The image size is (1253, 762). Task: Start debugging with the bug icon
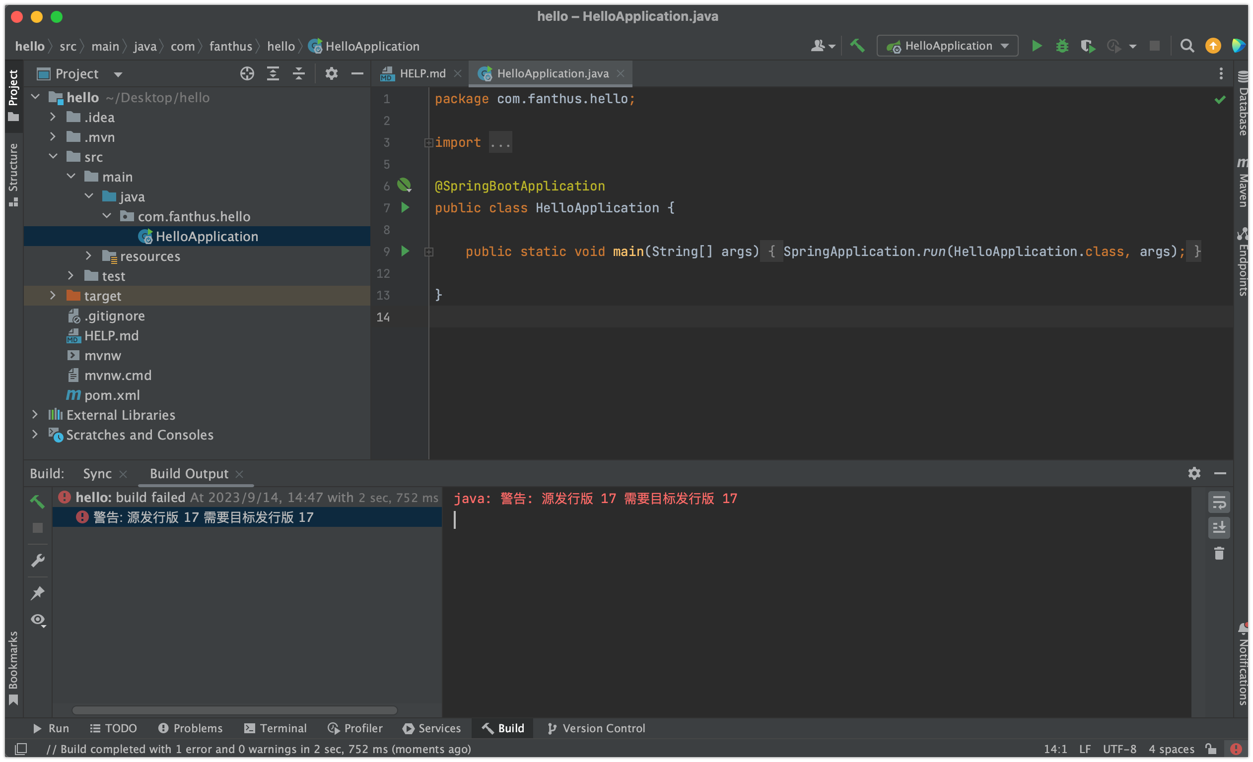click(x=1062, y=46)
